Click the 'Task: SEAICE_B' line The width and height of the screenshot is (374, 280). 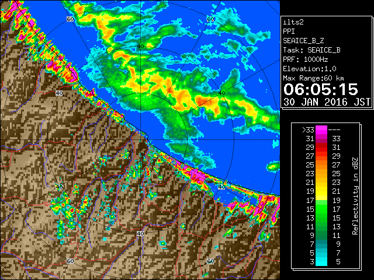[311, 50]
